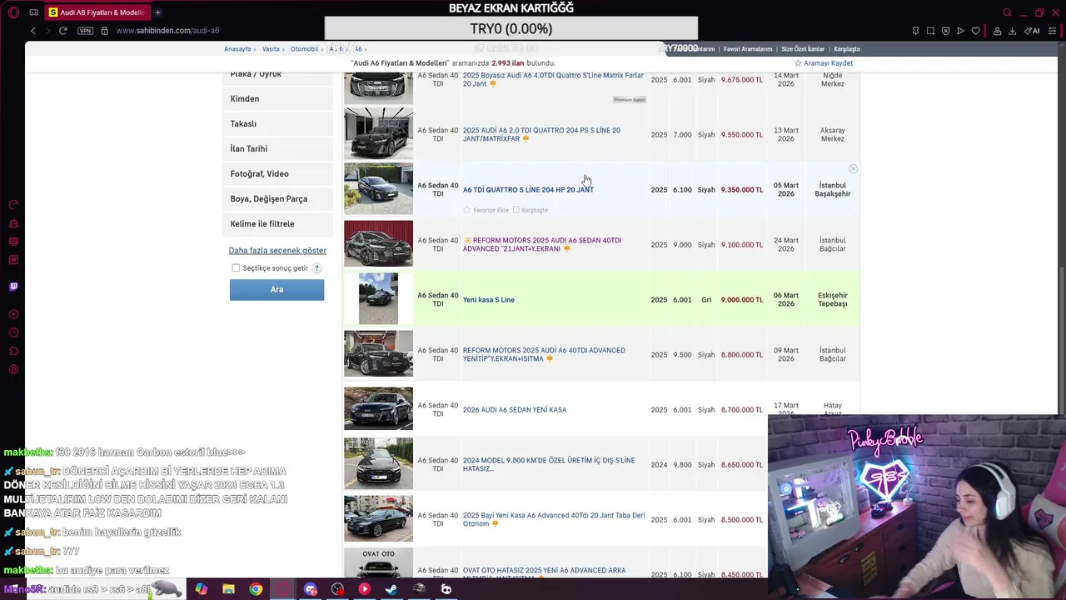This screenshot has height=600, width=1066.
Task: Open the Yeni kasa S Line listing
Action: pyautogui.click(x=489, y=300)
